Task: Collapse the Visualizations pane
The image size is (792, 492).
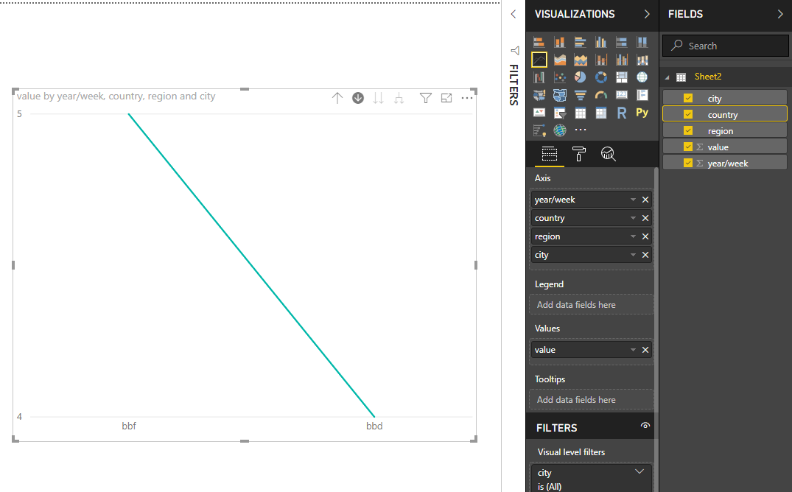Action: point(647,14)
